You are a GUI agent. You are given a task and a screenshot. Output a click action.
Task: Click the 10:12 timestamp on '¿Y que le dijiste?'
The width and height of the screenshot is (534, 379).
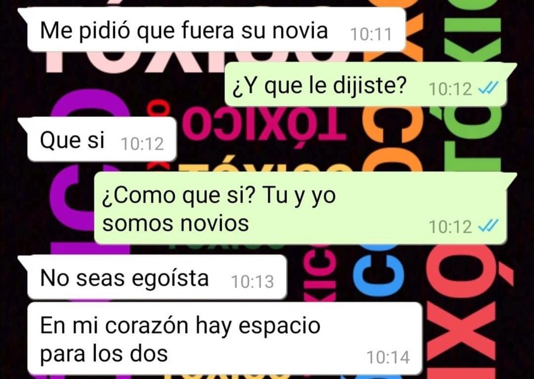tap(450, 90)
